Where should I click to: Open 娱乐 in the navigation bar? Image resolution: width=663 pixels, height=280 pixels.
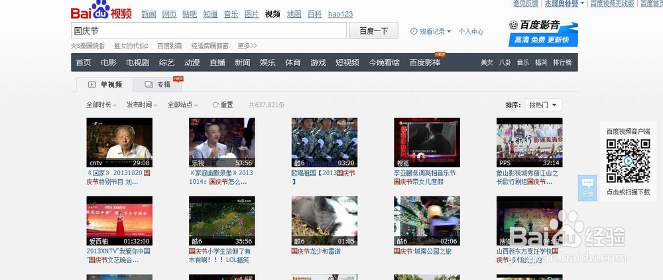[x=268, y=62]
